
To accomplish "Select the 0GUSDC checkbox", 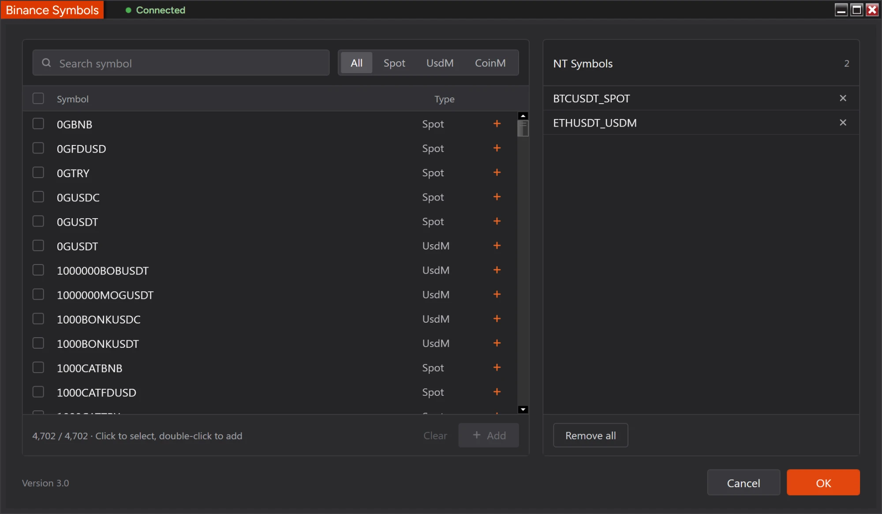I will tap(38, 197).
